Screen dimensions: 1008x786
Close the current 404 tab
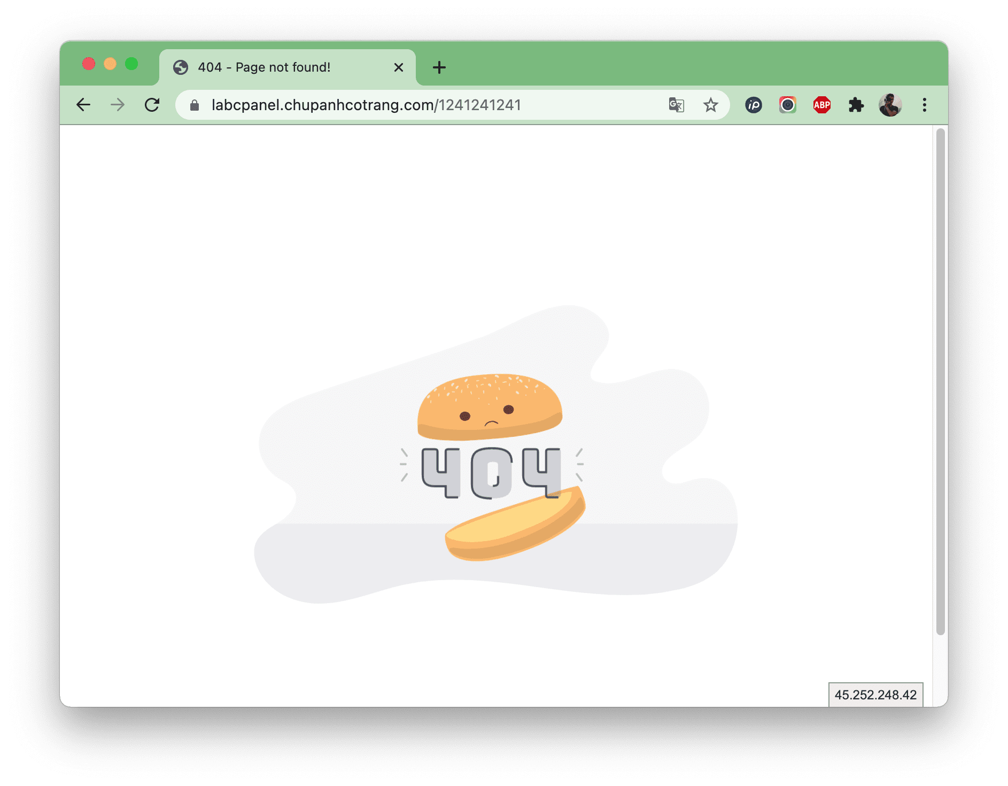pos(399,67)
